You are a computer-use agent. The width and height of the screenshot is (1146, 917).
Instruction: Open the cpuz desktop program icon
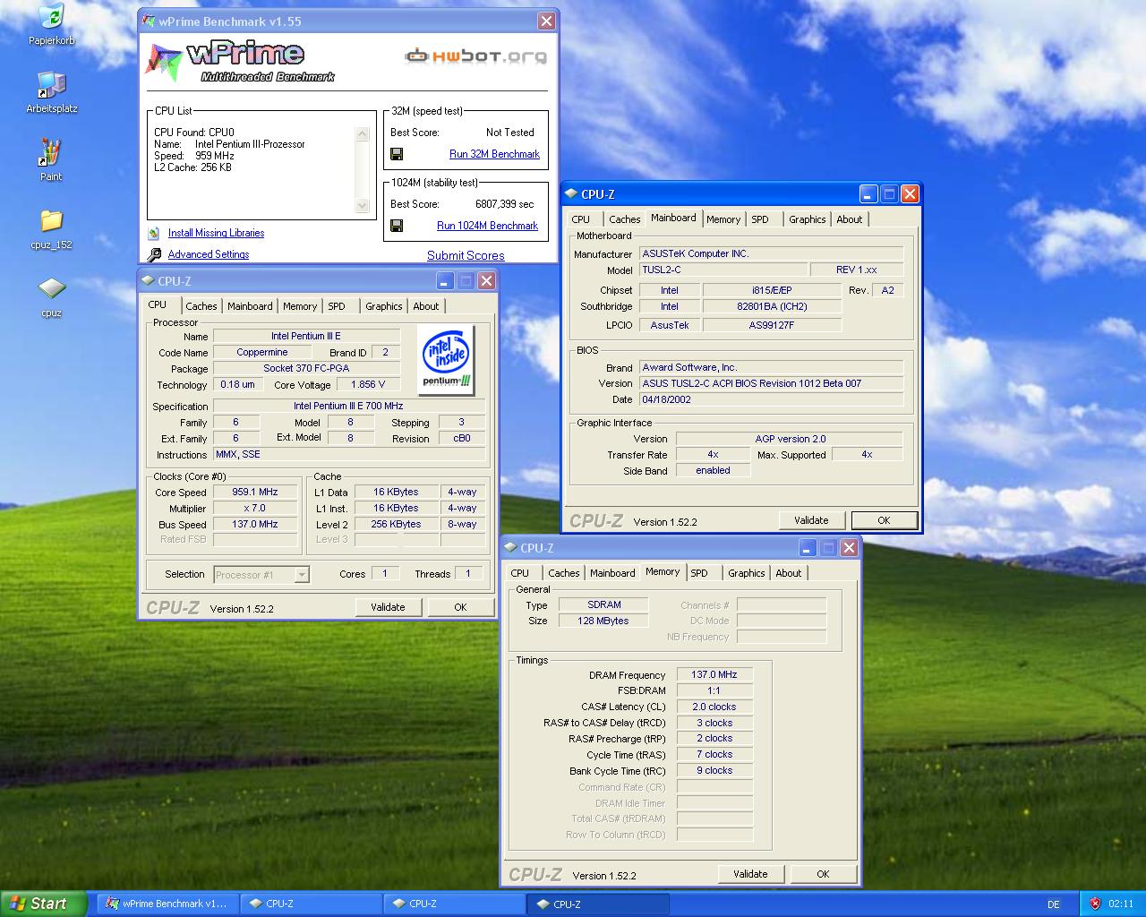[51, 289]
